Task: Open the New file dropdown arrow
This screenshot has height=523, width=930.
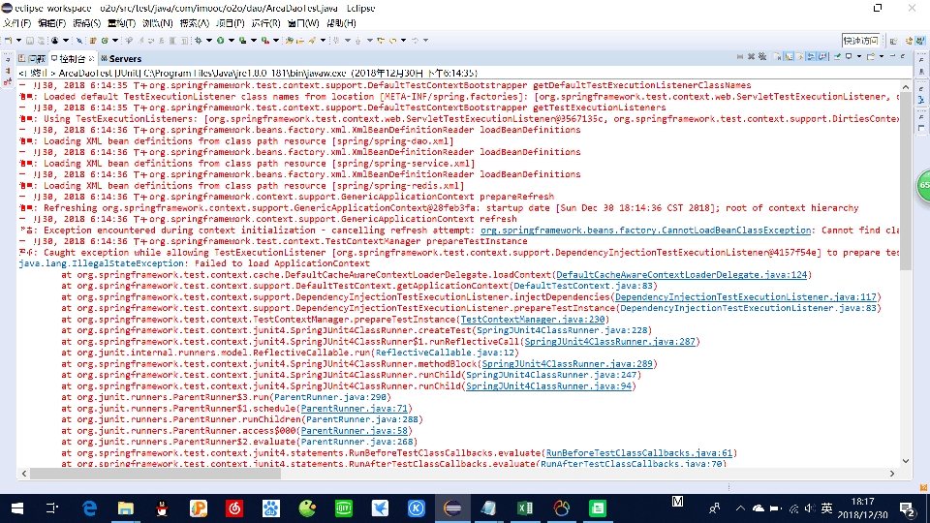Action: [18, 41]
